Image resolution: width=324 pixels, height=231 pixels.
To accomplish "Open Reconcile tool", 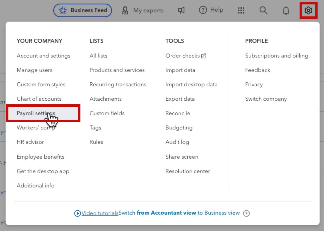I will 178,113.
